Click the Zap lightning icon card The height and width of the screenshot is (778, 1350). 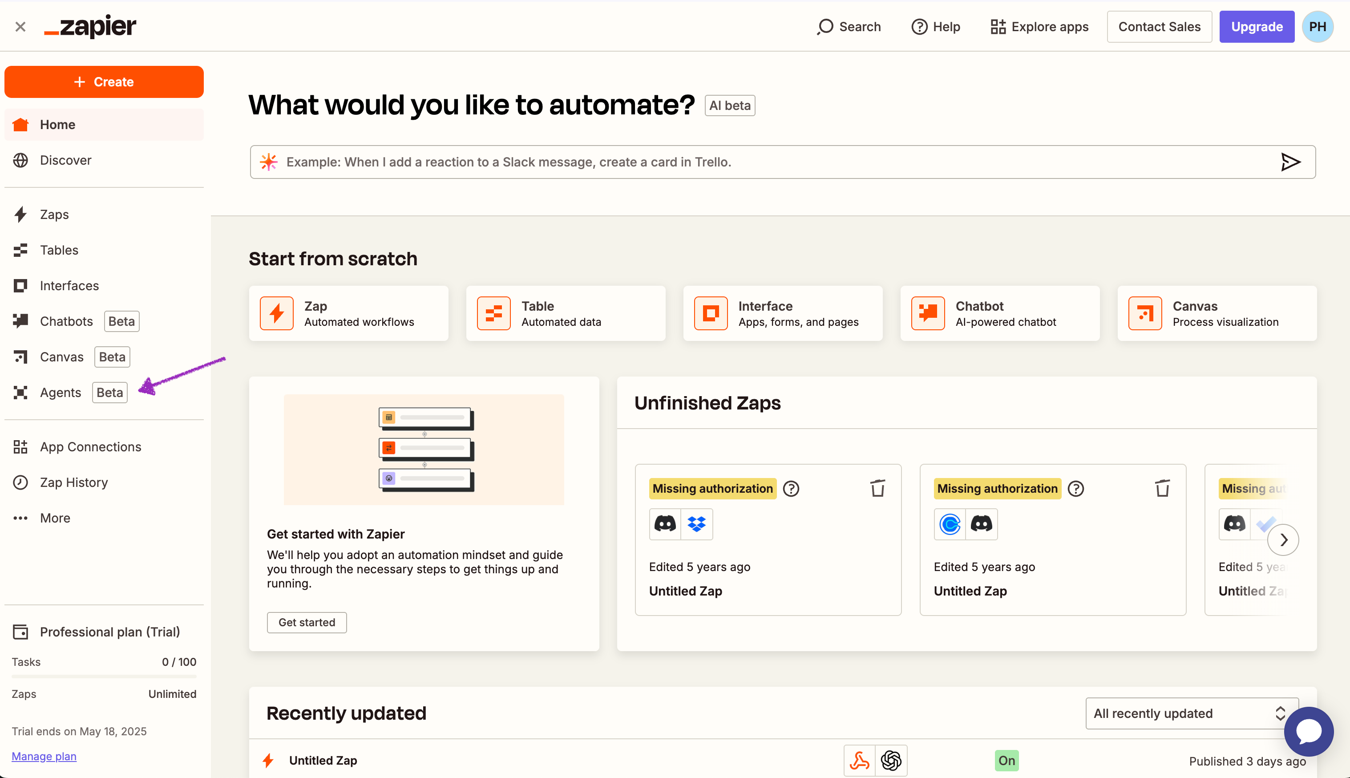click(277, 313)
